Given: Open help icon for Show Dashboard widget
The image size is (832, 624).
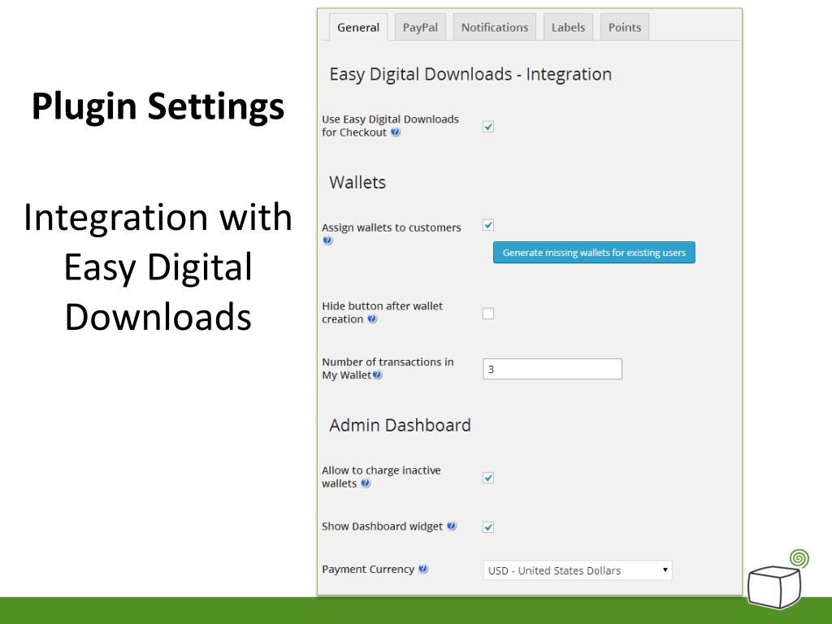Looking at the screenshot, I should coord(452,526).
